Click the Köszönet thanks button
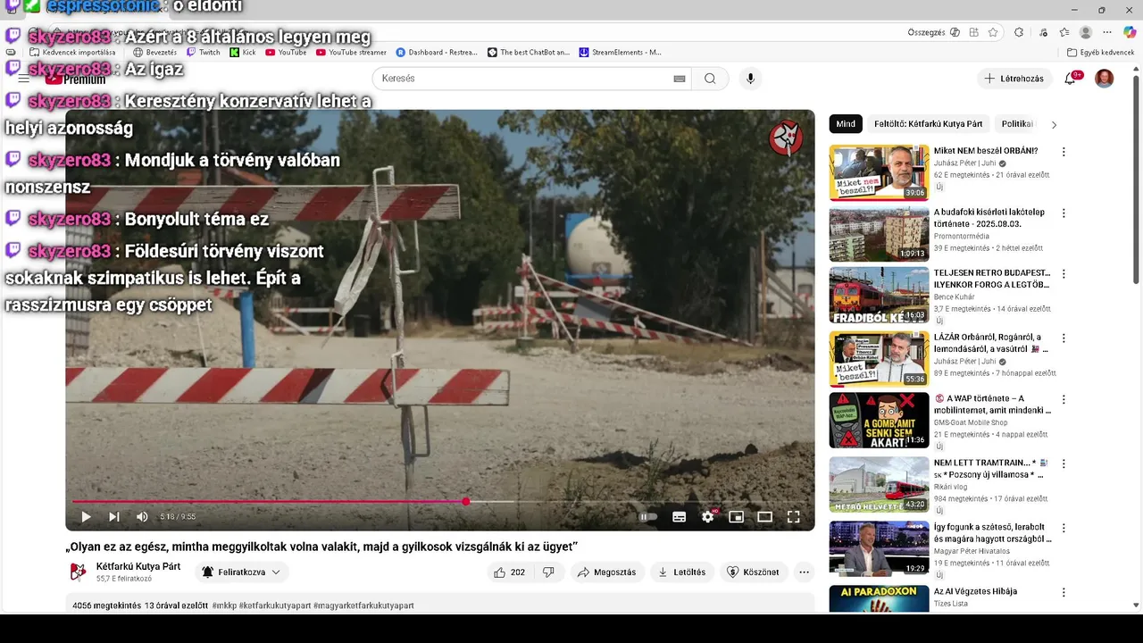The image size is (1143, 643). (x=754, y=572)
